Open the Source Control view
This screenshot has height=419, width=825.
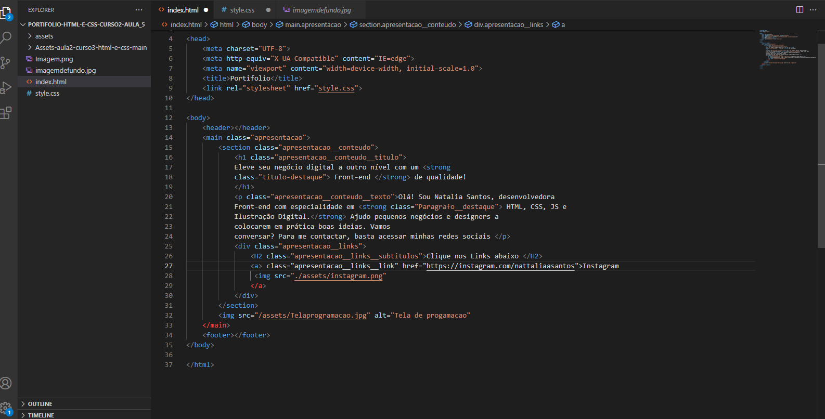[5, 63]
